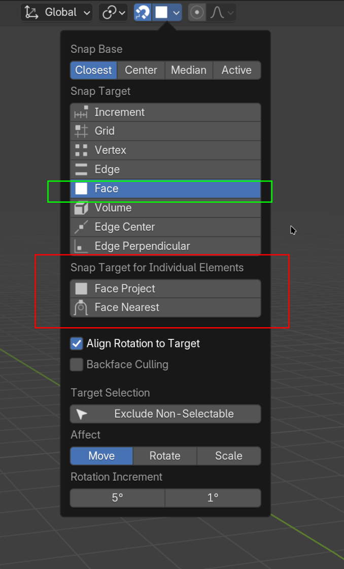Select Vertex snap target
The height and width of the screenshot is (569, 344).
(x=165, y=150)
